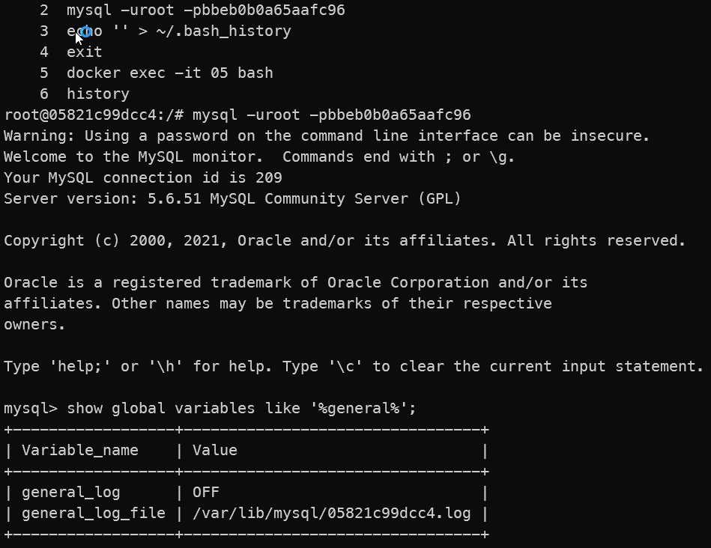The height and width of the screenshot is (548, 711).
Task: Click the 'history' command on line 6
Action: 98,94
